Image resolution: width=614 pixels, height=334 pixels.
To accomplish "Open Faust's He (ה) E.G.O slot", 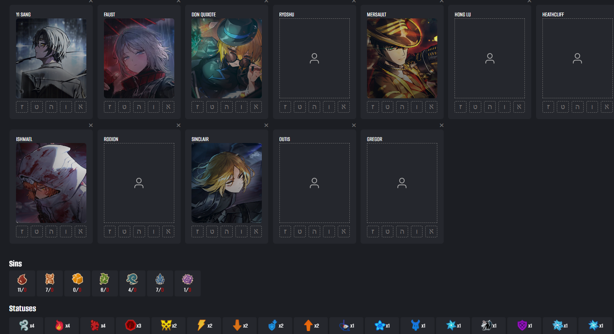I will pyautogui.click(x=139, y=107).
